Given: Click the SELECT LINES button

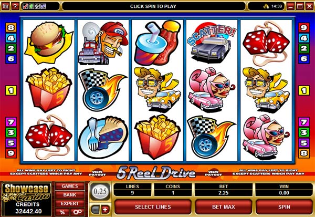Looking at the screenshot, I should (153, 207).
